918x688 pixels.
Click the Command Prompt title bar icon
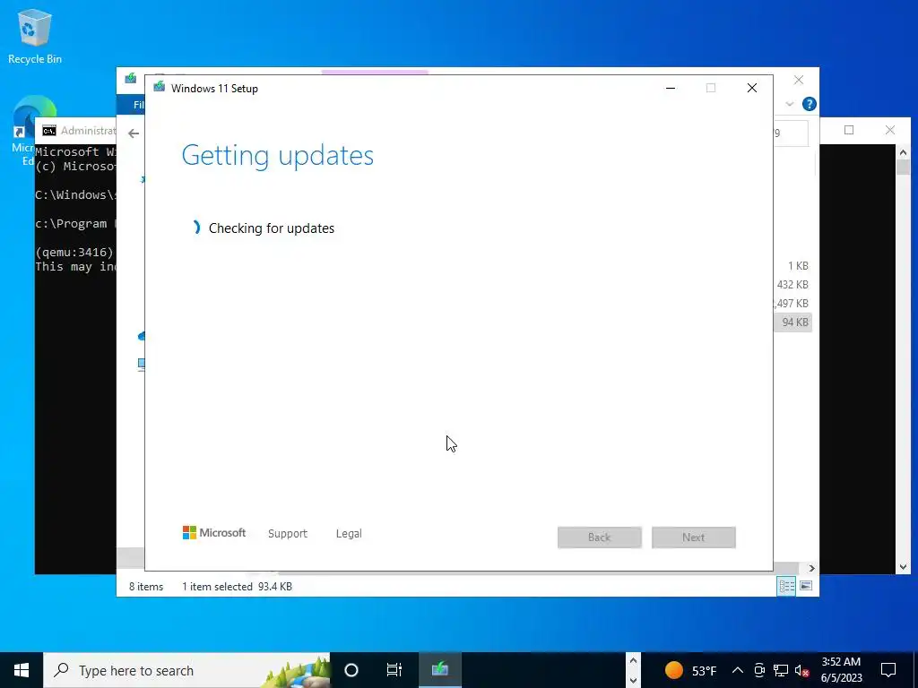click(x=49, y=131)
